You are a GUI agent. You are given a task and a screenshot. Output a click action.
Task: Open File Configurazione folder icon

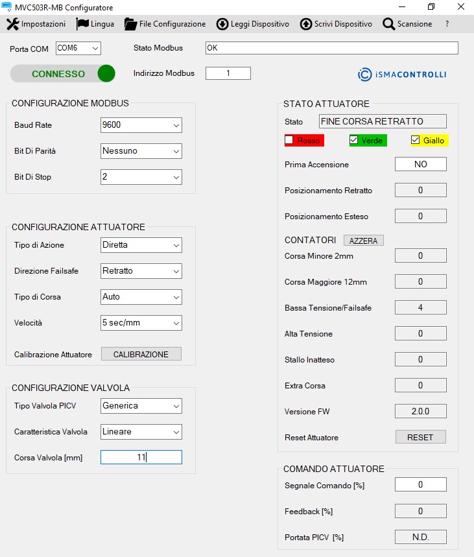pyautogui.click(x=130, y=24)
